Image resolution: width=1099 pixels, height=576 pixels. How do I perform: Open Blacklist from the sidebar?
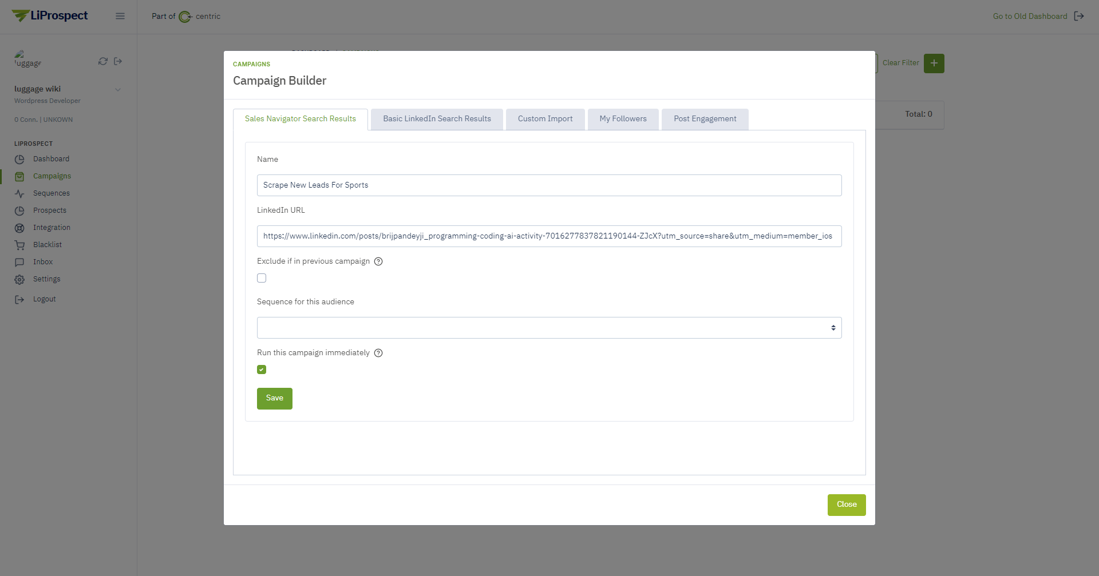(48, 245)
